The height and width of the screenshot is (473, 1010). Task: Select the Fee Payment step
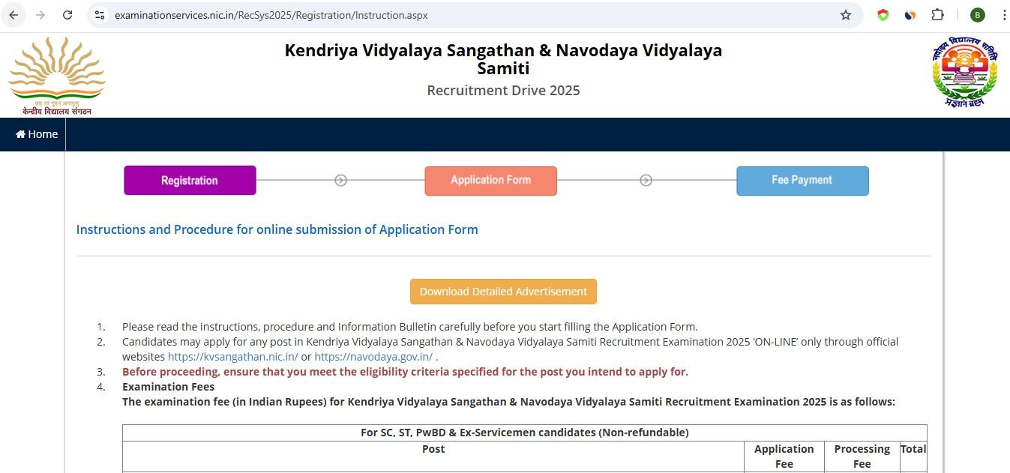click(802, 181)
